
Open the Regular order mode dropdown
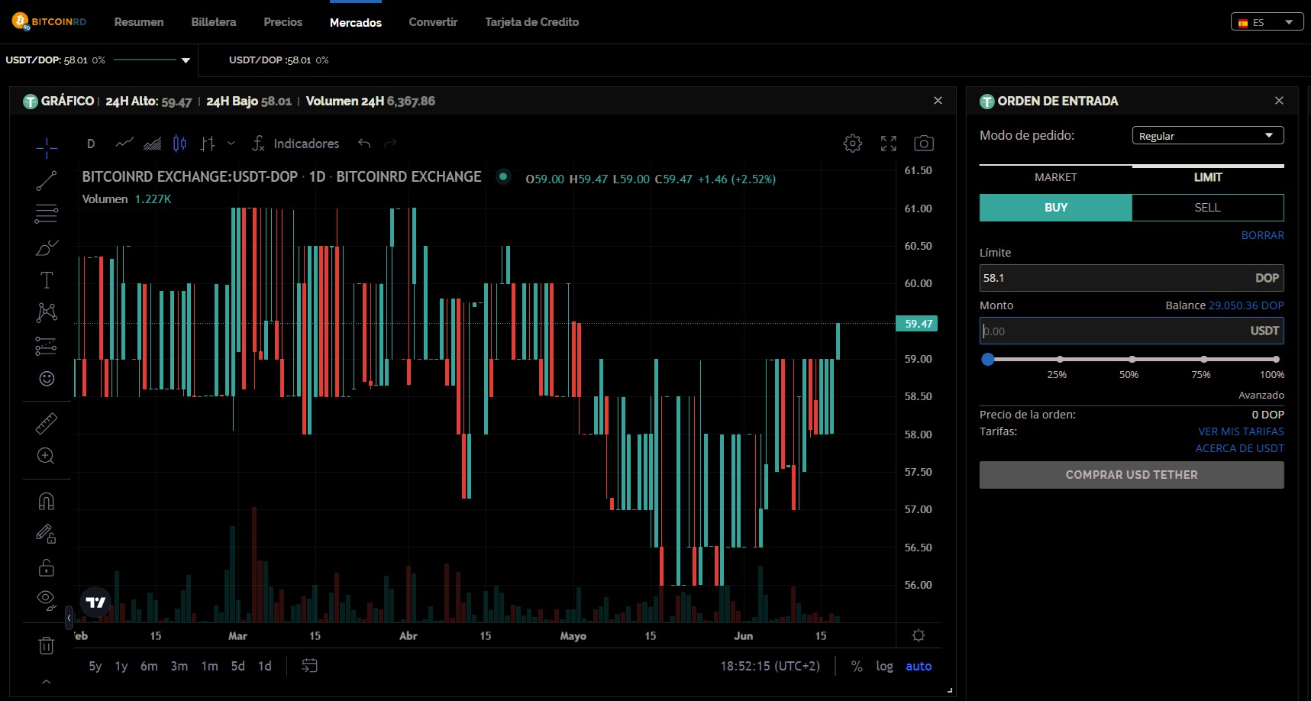1206,135
